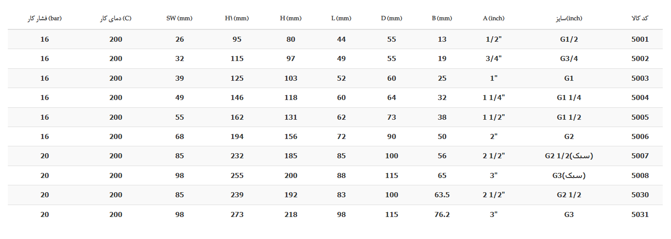Click the 156 H value cell

tap(290, 137)
